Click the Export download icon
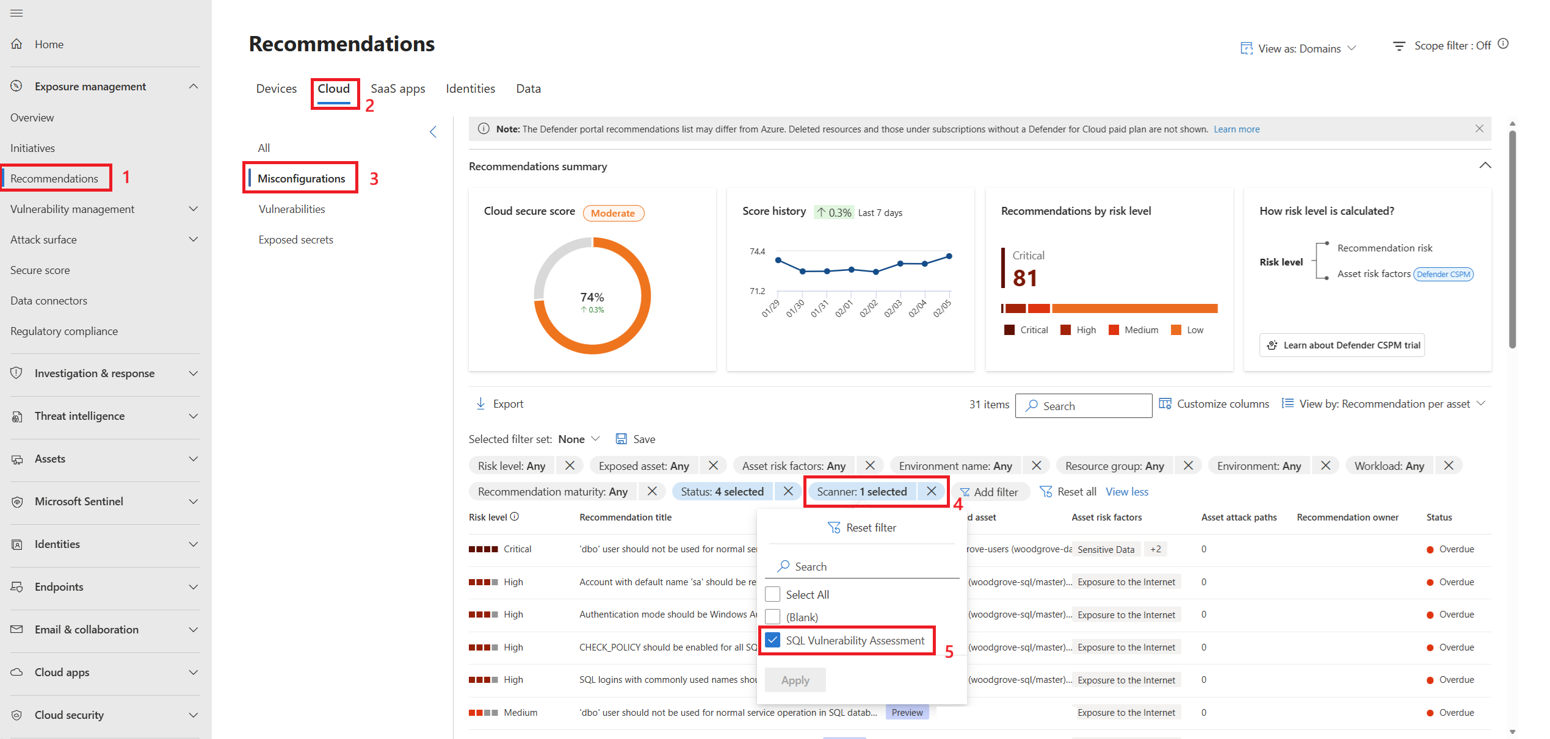Screen dimensions: 1550x739 pos(481,403)
